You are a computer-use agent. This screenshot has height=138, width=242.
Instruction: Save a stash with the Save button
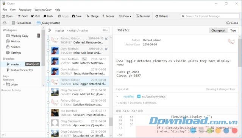[x=77, y=16]
